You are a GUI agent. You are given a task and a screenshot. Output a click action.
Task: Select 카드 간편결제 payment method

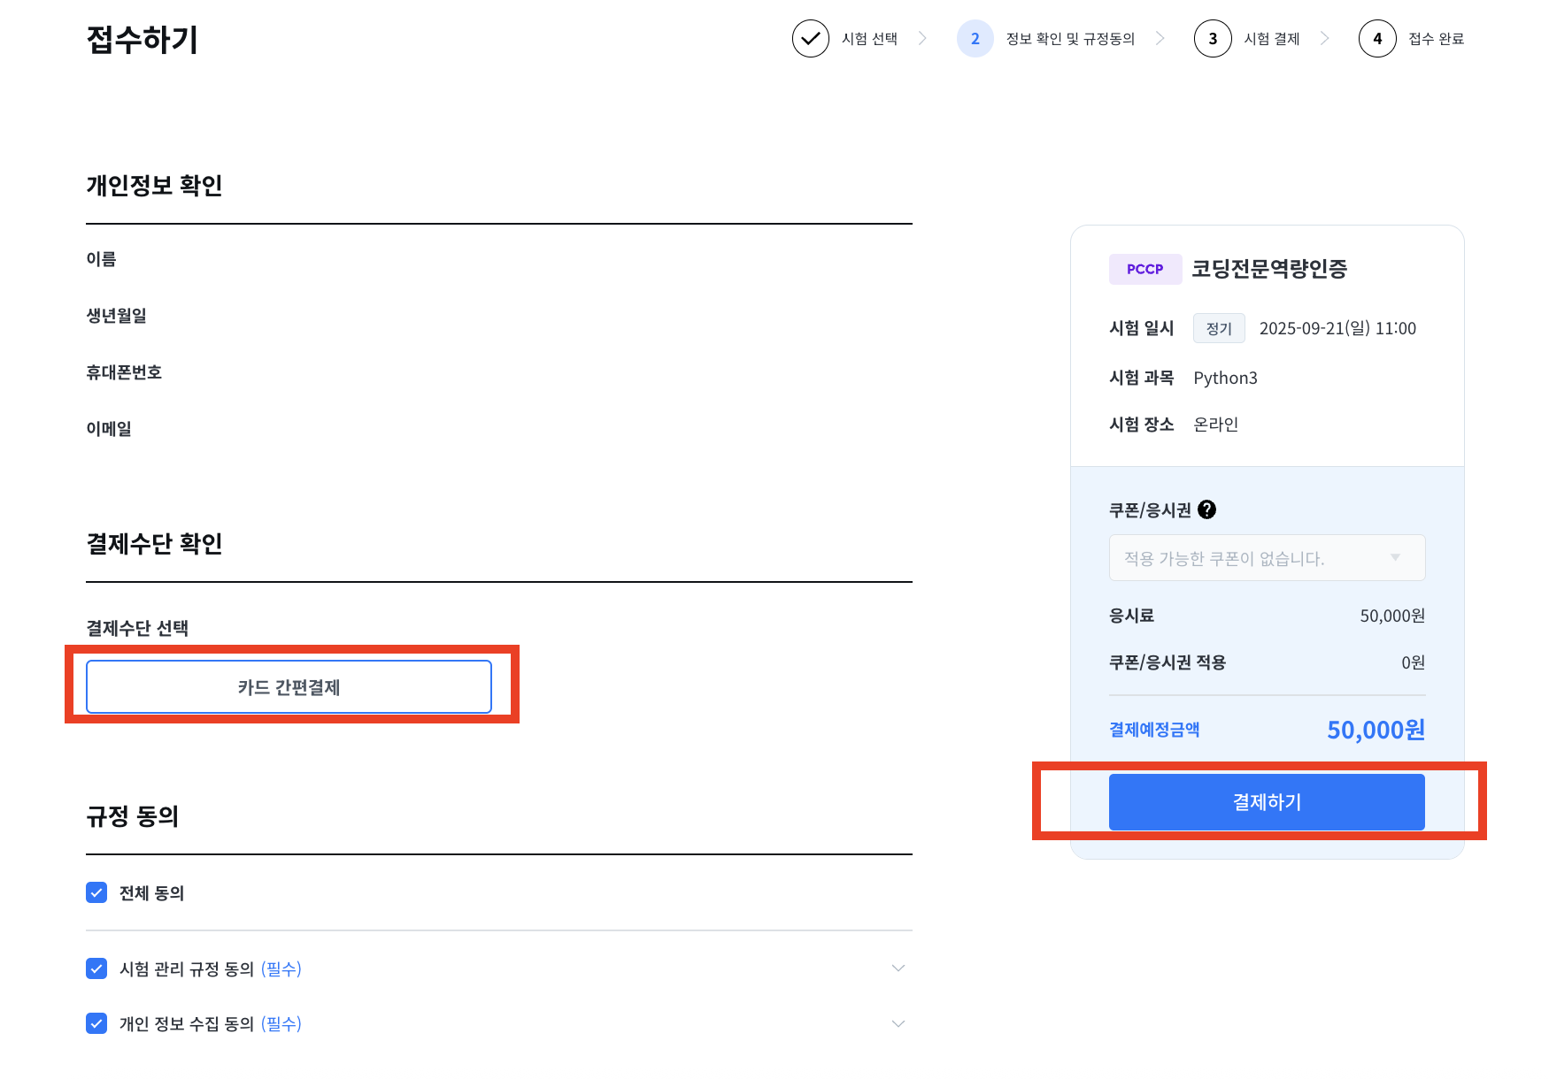(x=289, y=687)
